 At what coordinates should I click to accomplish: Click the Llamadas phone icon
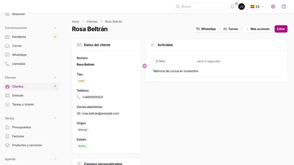[x=7, y=64]
